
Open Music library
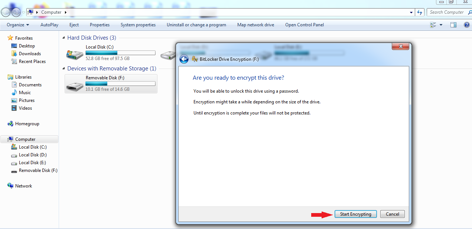tap(25, 93)
